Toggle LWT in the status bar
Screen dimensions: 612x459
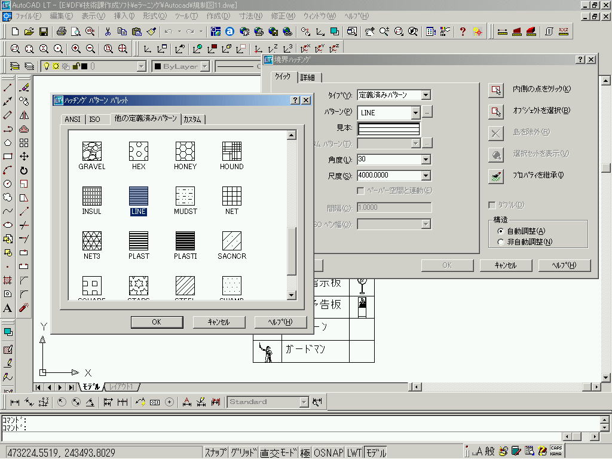pos(354,452)
